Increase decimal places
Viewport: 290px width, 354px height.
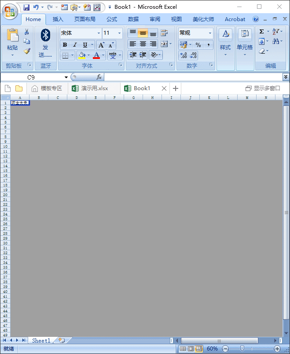pyautogui.click(x=184, y=55)
